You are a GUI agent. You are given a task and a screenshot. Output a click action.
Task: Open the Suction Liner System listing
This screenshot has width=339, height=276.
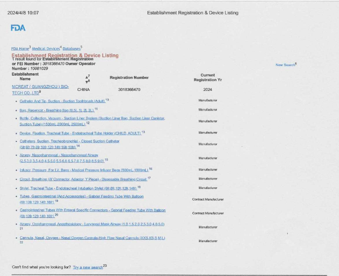pyautogui.click(x=92, y=121)
